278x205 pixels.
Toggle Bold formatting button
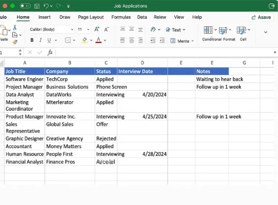[32, 40]
